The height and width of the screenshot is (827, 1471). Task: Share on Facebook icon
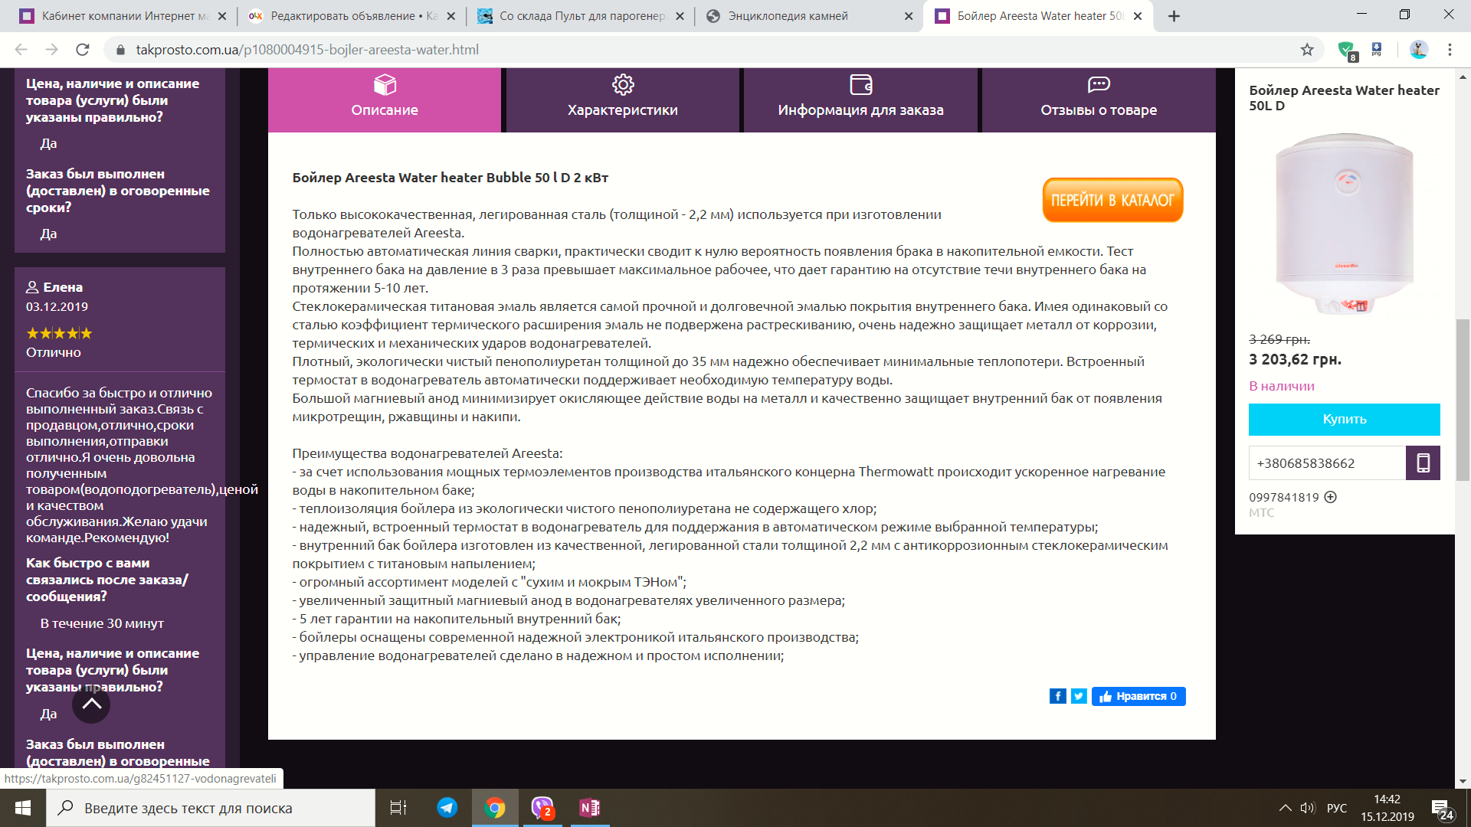click(1057, 696)
